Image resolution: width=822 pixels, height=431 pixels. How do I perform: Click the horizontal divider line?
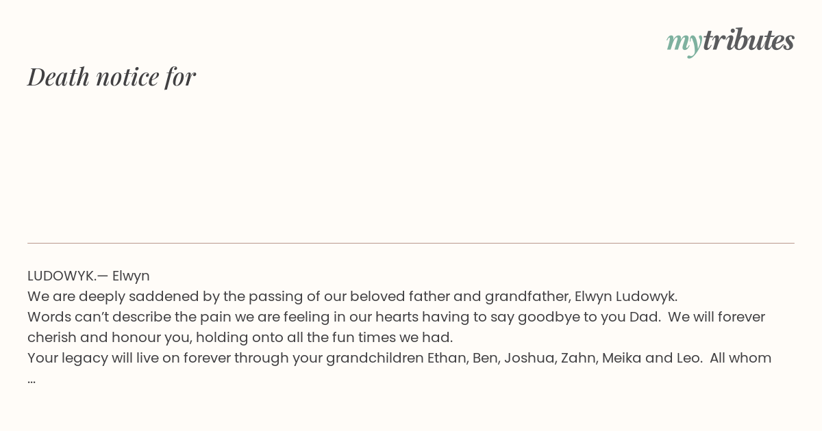point(411,243)
